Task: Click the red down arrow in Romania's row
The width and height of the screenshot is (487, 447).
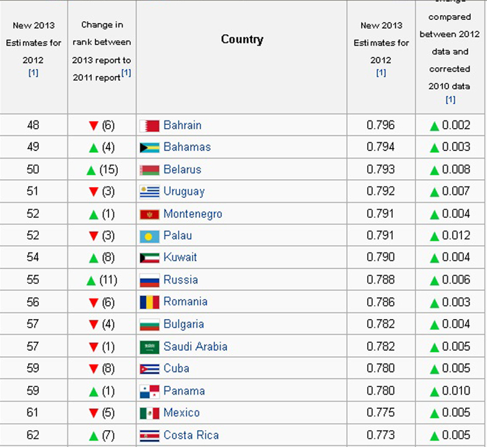Action: [94, 303]
